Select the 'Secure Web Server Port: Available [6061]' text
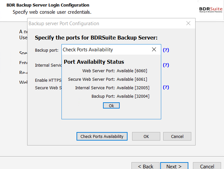 (108, 79)
